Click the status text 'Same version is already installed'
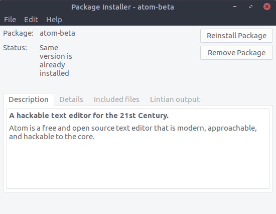 56,60
